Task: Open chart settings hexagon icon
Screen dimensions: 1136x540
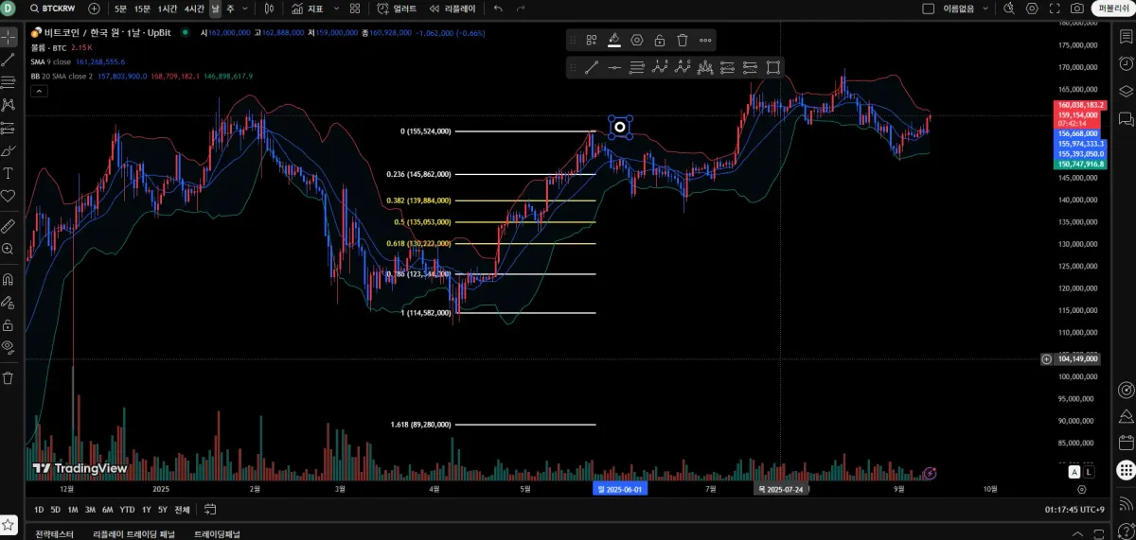Action: click(1032, 9)
